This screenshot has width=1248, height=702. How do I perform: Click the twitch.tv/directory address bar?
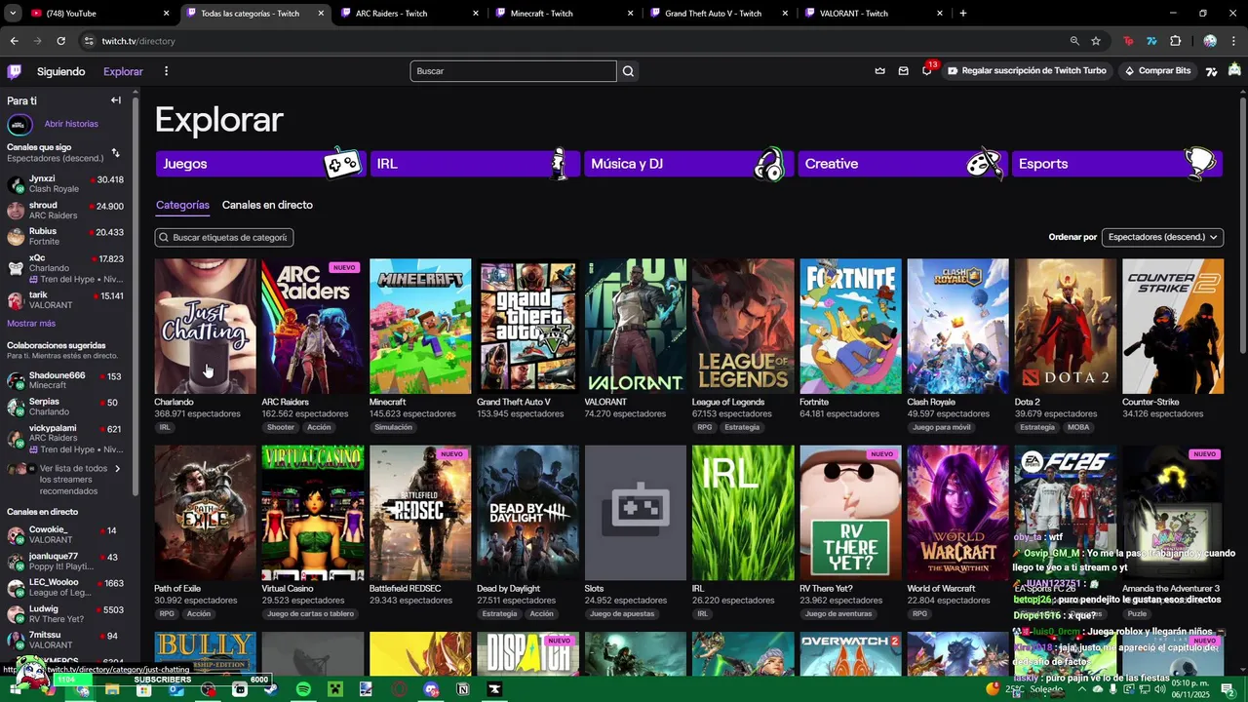tap(575, 41)
